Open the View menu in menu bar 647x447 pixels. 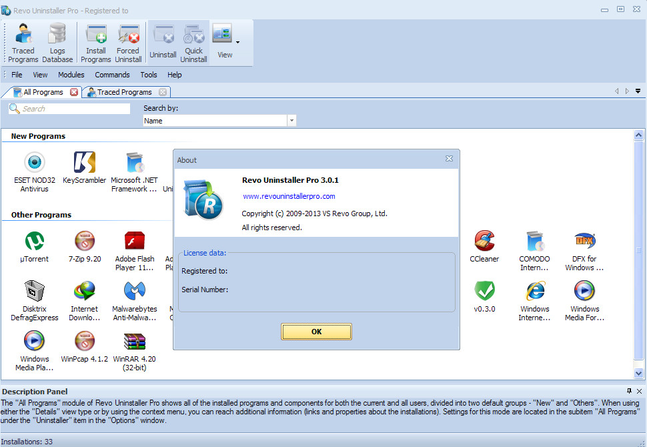(x=40, y=75)
